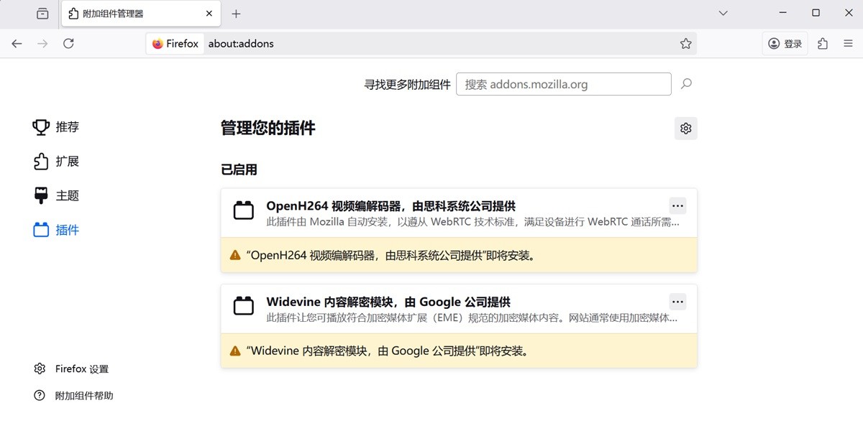This screenshot has height=431, width=863.
Task: Open a new browser tab
Action: click(x=237, y=13)
